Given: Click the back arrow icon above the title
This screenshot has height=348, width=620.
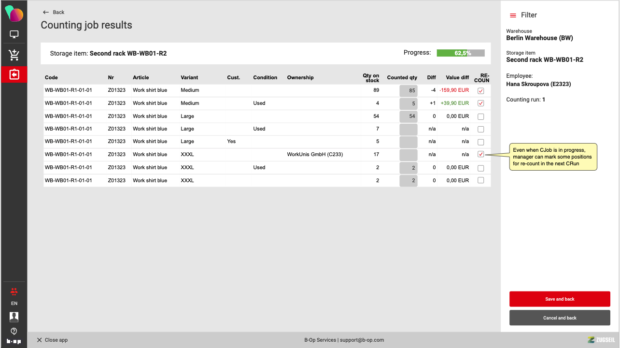Looking at the screenshot, I should pyautogui.click(x=46, y=12).
